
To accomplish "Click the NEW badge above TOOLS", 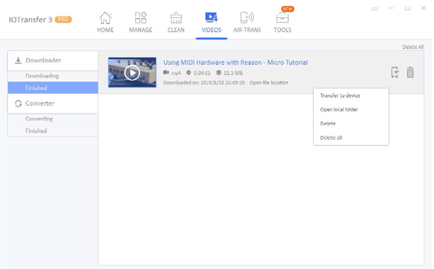I will (x=288, y=9).
